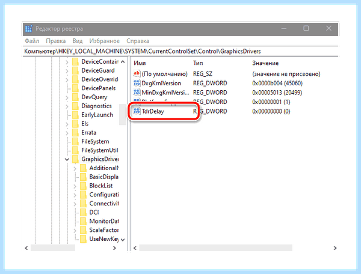
Task: Expand the BlockList tree node
Action: 75,186
